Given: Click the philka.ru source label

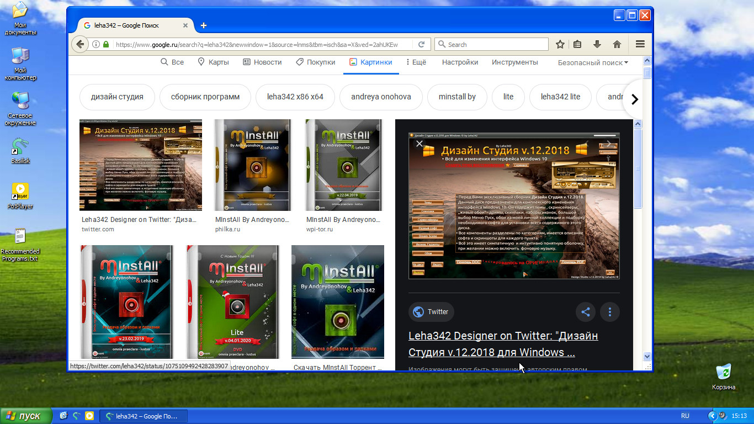Looking at the screenshot, I should point(227,229).
